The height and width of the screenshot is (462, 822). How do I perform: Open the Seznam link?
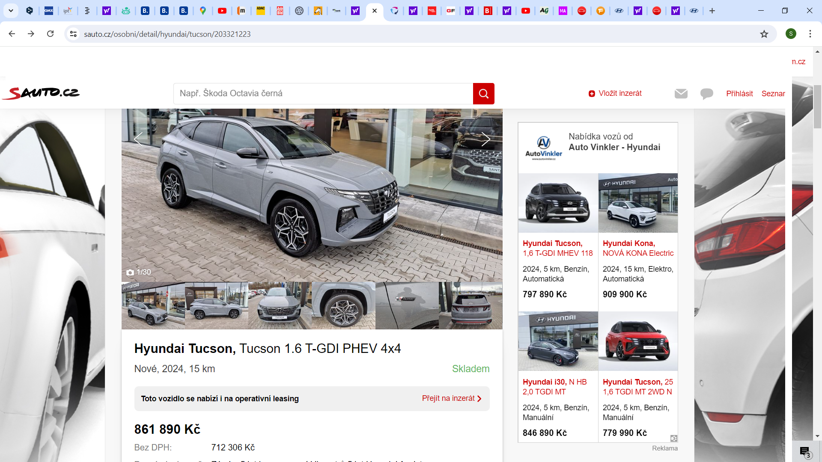pyautogui.click(x=773, y=93)
